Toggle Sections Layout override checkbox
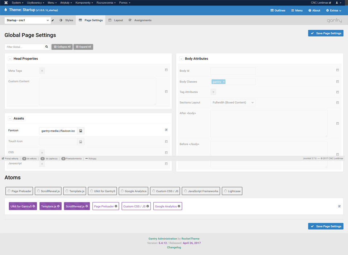The width and height of the screenshot is (348, 255). (x=337, y=103)
